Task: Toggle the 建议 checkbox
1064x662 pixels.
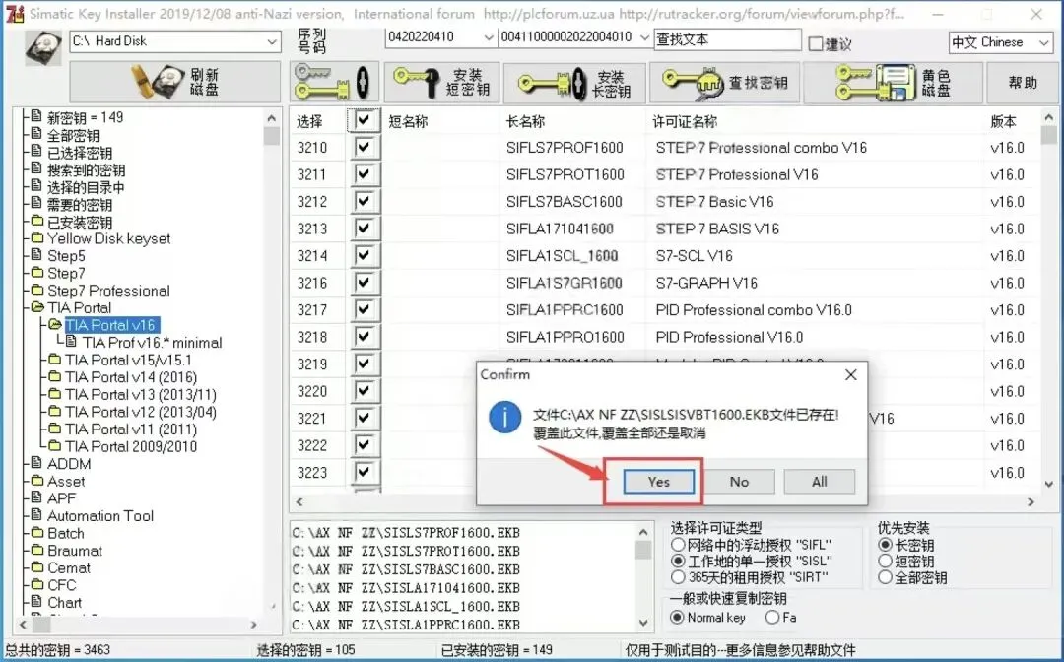Action: pyautogui.click(x=816, y=44)
